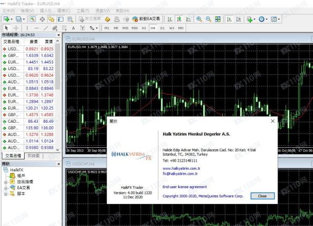Expand the 技術指標 node in Navigator

[6, 182]
